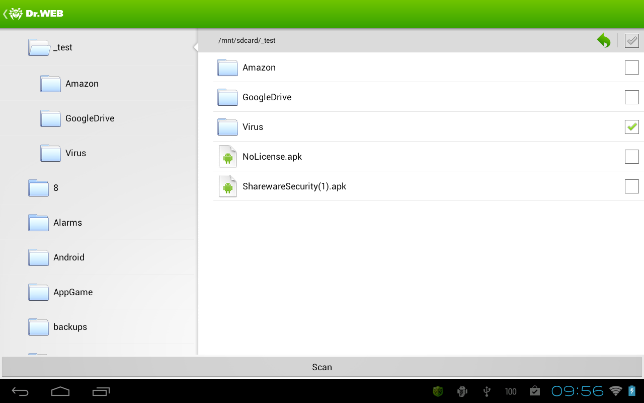Go up one folder with green arrow
The height and width of the screenshot is (403, 644).
[604, 40]
